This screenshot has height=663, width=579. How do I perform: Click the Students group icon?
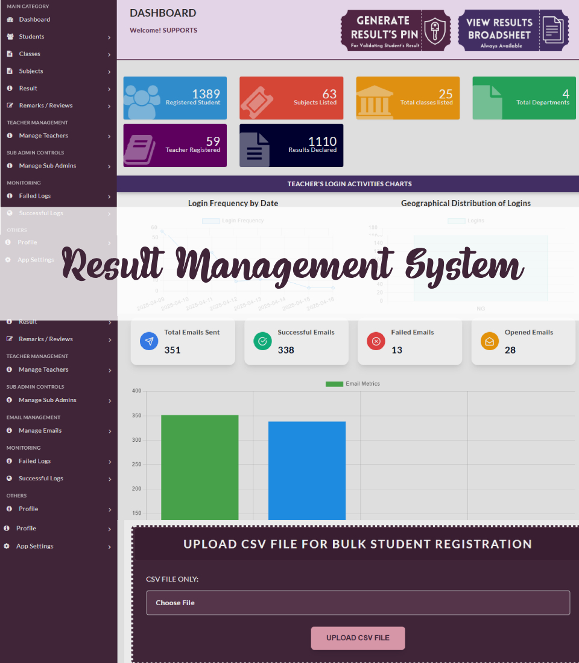coord(10,37)
